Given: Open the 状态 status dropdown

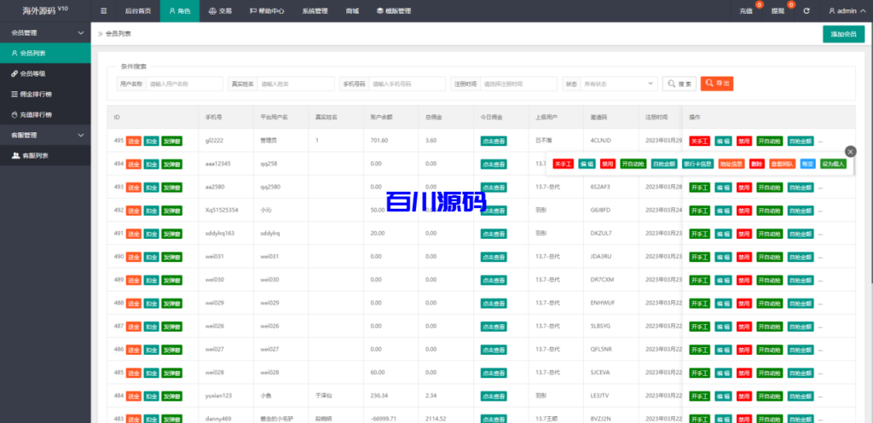Looking at the screenshot, I should (617, 84).
